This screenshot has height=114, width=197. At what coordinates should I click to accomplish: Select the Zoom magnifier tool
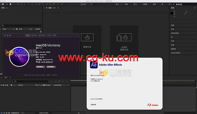click(14, 4)
